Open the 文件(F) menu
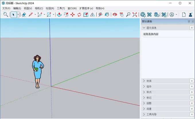This screenshot has width=195, height=119. (6, 8)
